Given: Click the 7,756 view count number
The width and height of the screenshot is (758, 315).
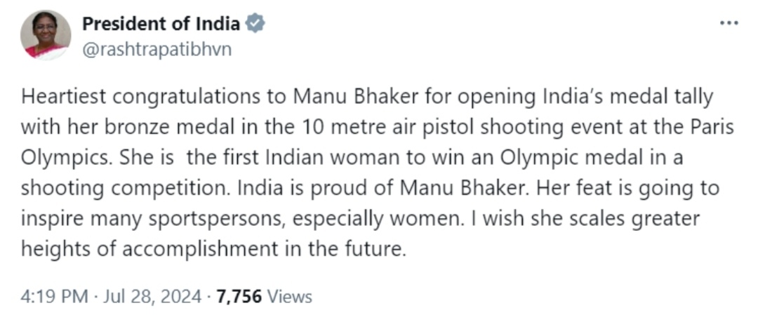Looking at the screenshot, I should click(239, 296).
